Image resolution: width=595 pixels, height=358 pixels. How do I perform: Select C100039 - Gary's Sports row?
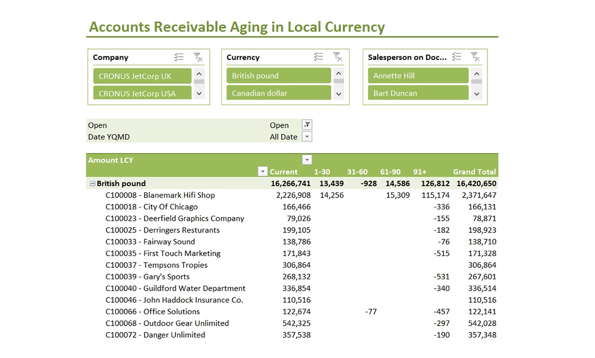pyautogui.click(x=292, y=277)
